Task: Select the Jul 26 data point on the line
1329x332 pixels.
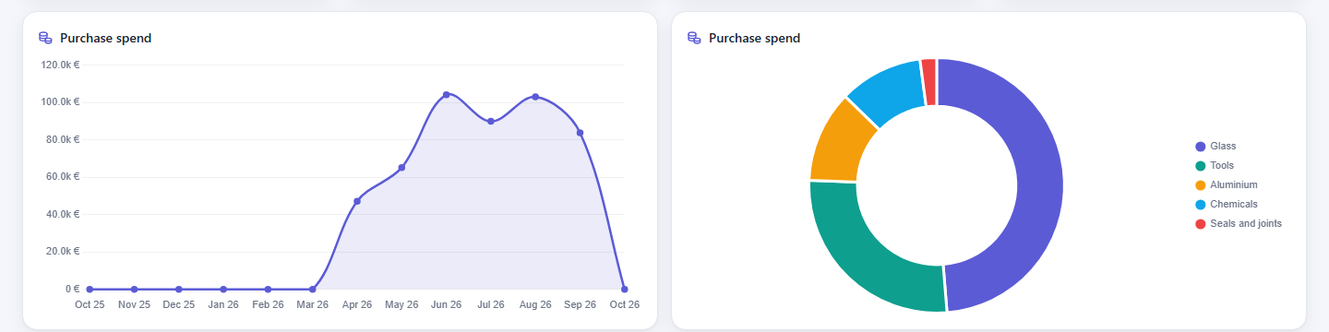Action: (x=491, y=121)
